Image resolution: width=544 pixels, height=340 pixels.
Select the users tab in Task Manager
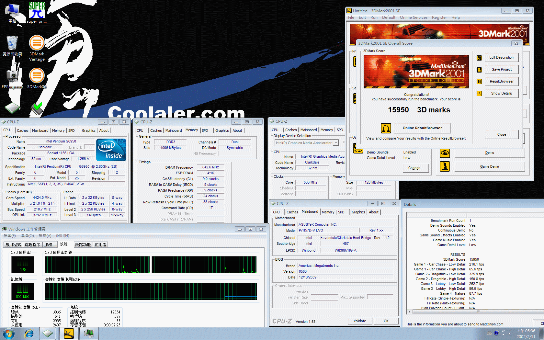pos(101,245)
